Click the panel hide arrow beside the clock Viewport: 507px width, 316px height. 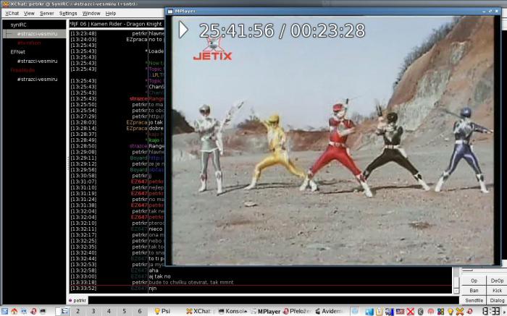(504, 312)
